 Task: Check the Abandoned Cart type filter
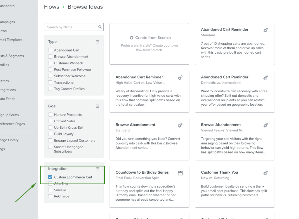pos(50,50)
